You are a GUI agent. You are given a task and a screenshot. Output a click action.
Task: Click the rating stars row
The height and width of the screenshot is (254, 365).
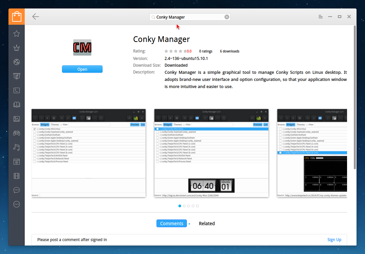(x=175, y=51)
